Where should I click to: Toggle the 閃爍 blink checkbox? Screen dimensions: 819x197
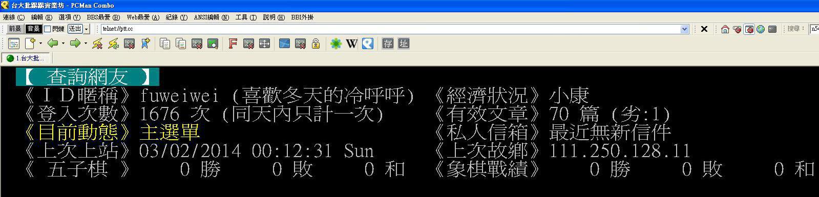(x=47, y=29)
